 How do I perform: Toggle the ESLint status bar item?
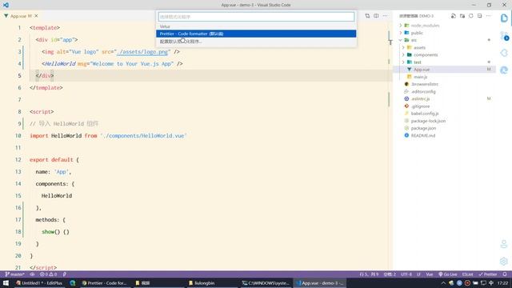coord(467,274)
